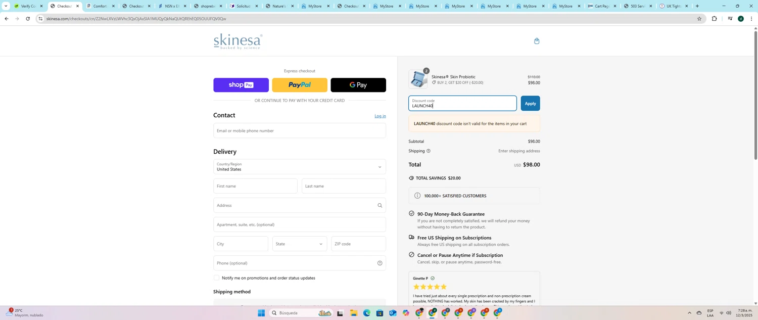The width and height of the screenshot is (758, 320).
Task: Pay with PayPal express button
Action: [x=300, y=85]
